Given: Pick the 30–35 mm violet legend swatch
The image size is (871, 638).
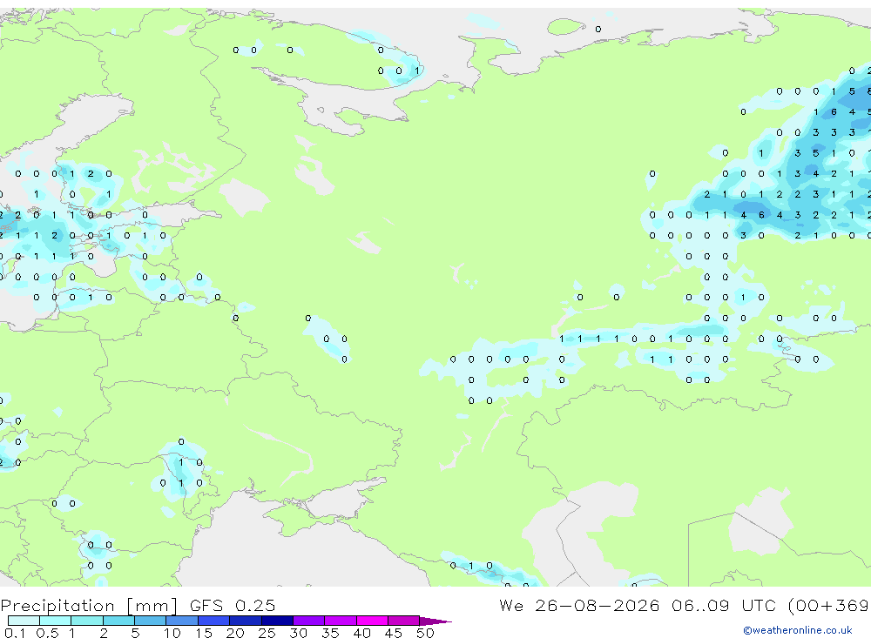Looking at the screenshot, I should pos(308,621).
